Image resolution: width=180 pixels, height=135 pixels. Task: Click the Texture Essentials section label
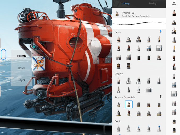125,97
